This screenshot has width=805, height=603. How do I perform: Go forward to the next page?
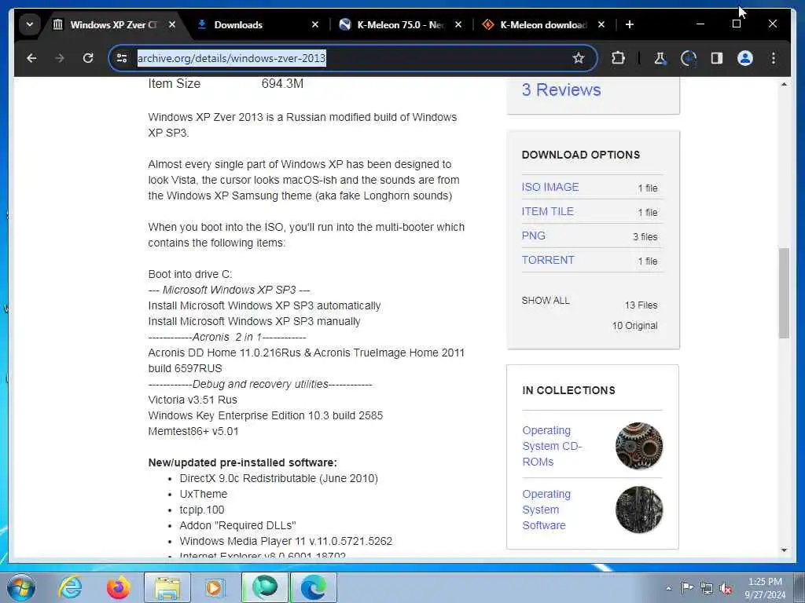[x=60, y=58]
